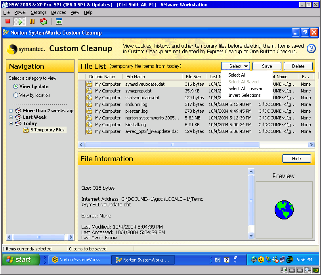This screenshot has width=321, height=275.
Task: Collapse the Today tree node
Action: tap(11, 123)
